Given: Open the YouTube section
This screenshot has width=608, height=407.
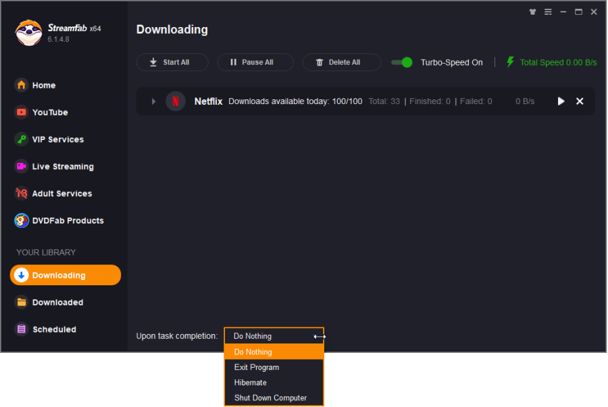Looking at the screenshot, I should click(41, 112).
